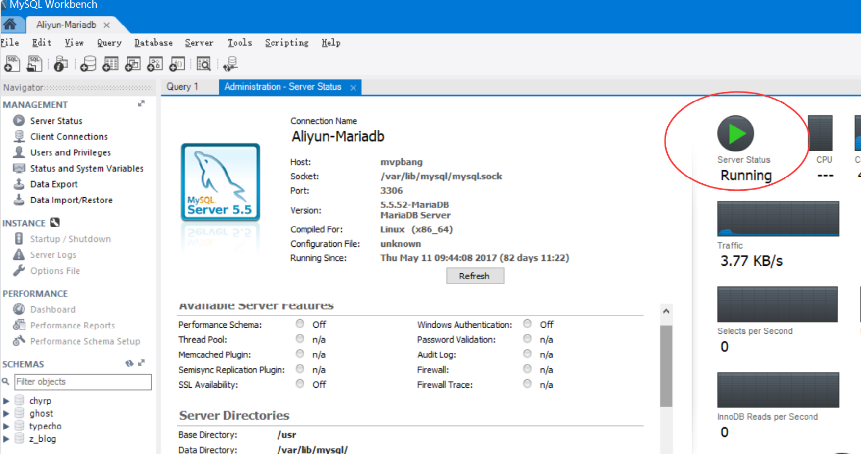Screen dimensions: 861x454
Task: Click the Instance section icon
Action: coord(55,222)
